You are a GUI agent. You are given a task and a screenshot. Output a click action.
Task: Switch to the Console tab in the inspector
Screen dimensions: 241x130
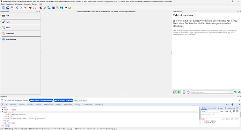22,104
